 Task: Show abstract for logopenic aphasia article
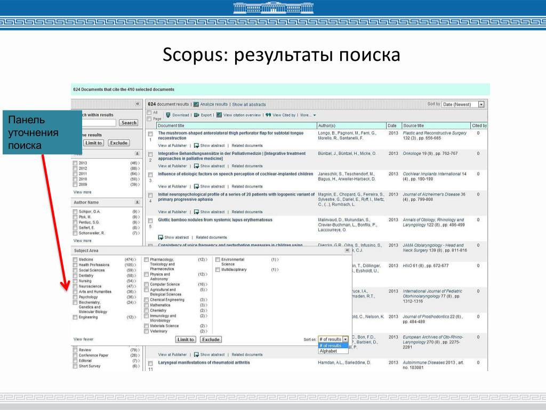click(x=209, y=211)
